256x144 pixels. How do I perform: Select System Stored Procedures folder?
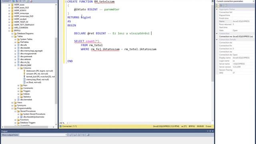coord(34,114)
